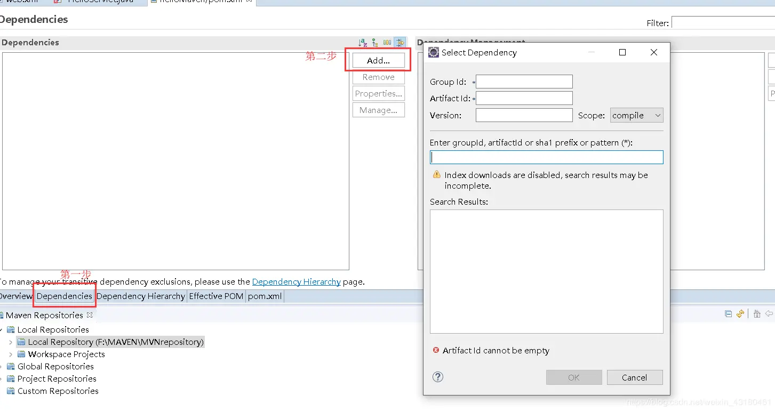Focus the Version field
Image resolution: width=775 pixels, height=412 pixels.
[524, 115]
